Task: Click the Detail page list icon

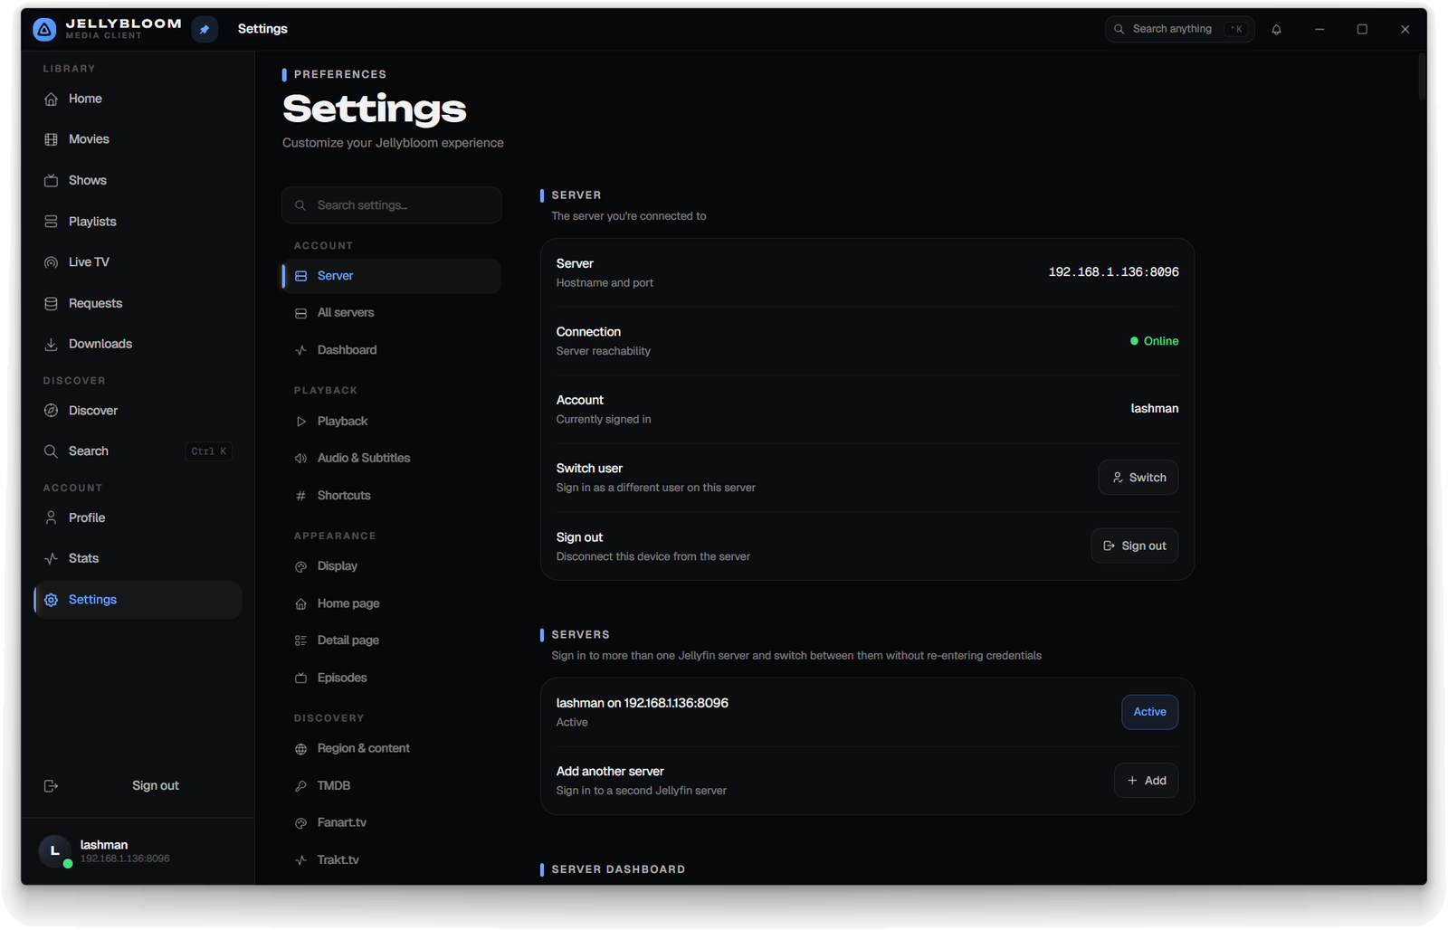Action: click(300, 641)
